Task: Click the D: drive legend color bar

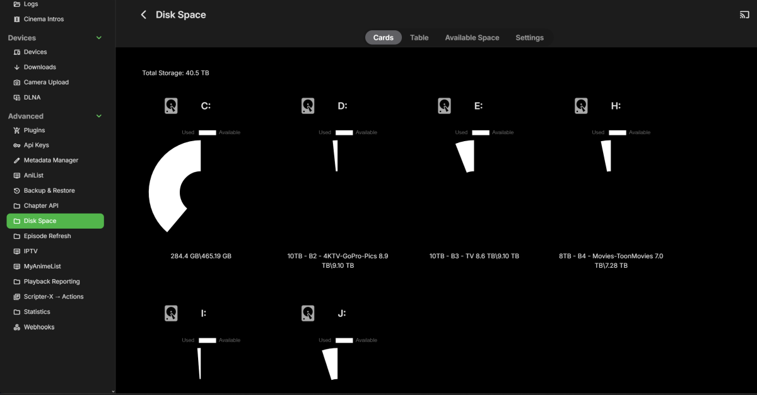Action: [x=344, y=132]
